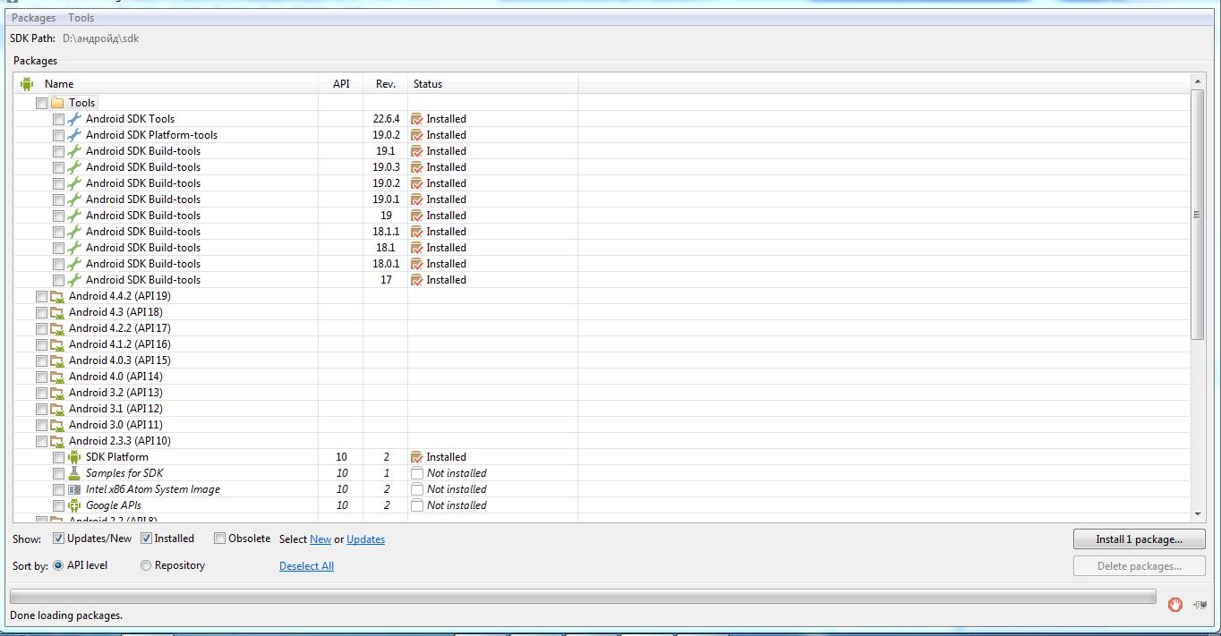Screen dimensions: 1221x636
Task: Click the Android SDK Tools wrench icon
Action: click(74, 119)
